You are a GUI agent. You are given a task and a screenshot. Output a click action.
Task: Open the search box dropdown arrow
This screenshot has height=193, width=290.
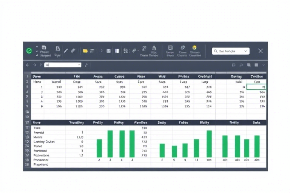(x=245, y=51)
